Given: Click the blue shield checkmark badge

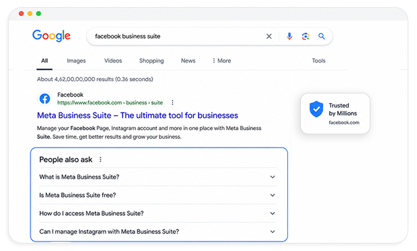Looking at the screenshot, I should 316,109.
